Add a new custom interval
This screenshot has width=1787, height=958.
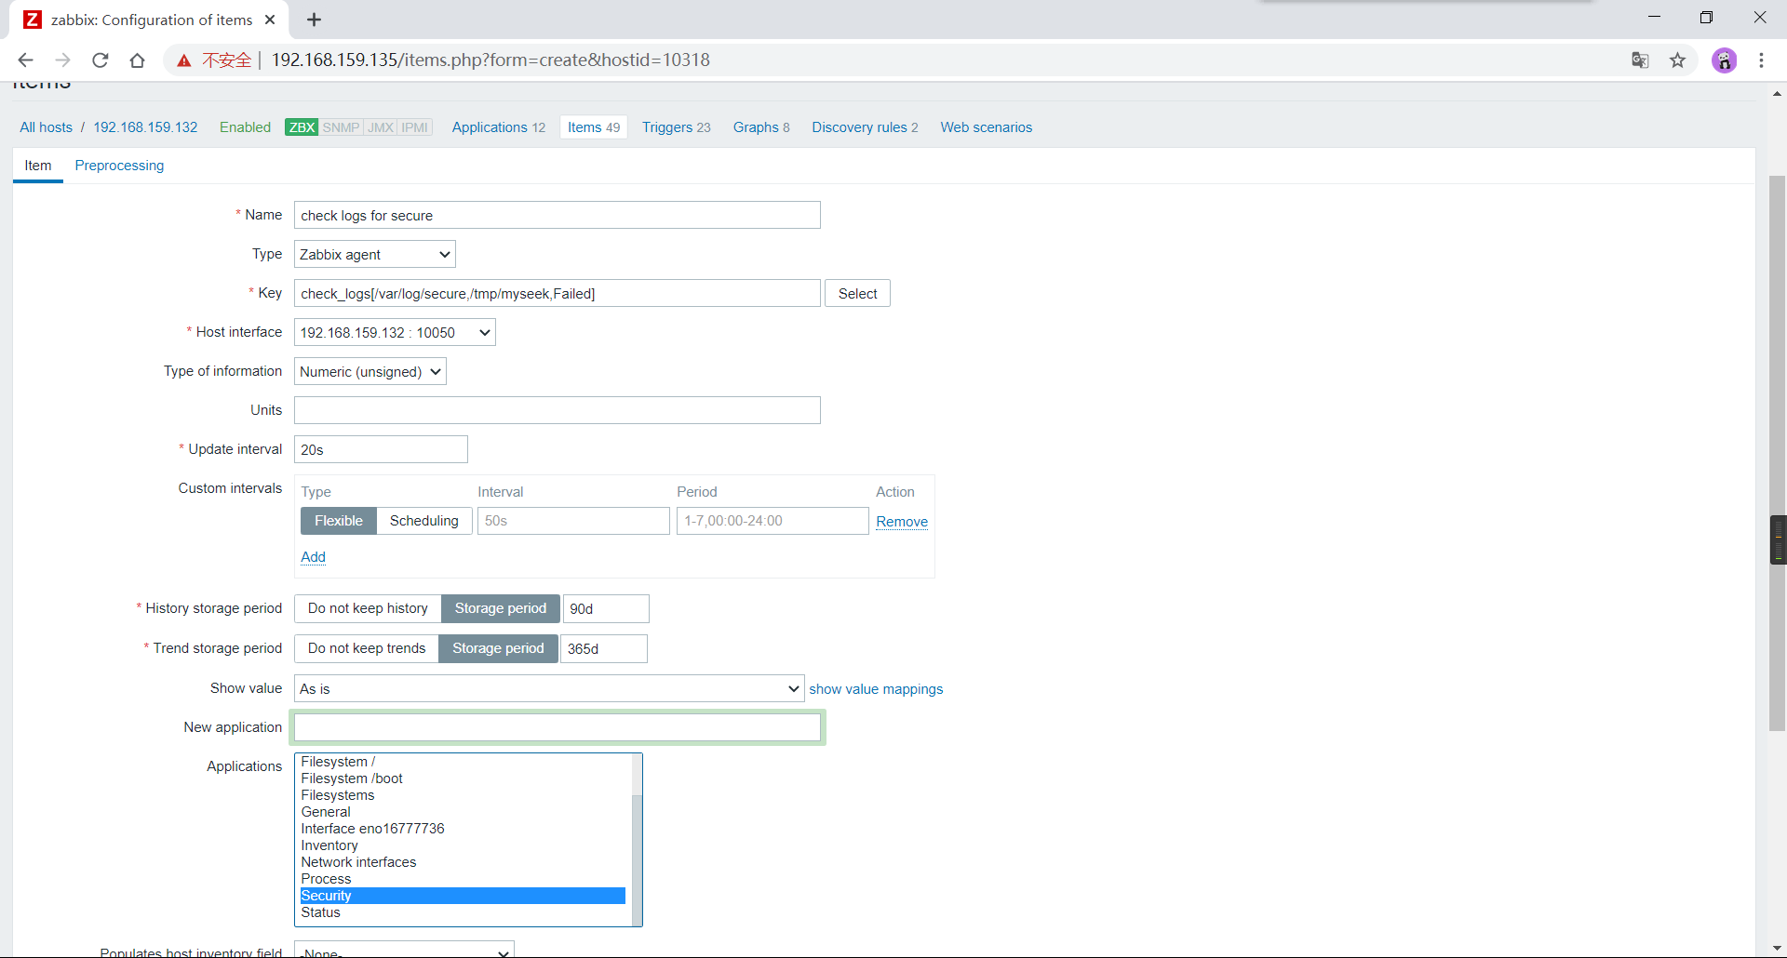pos(313,557)
